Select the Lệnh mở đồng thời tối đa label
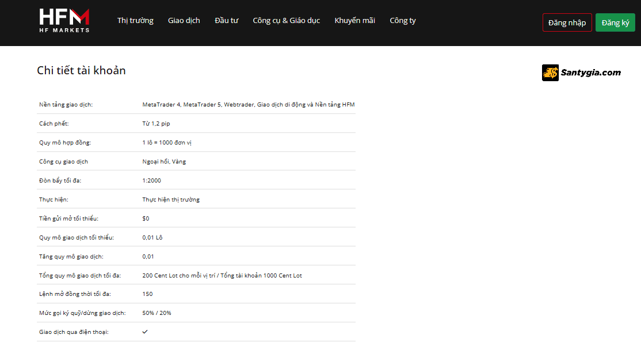The width and height of the screenshot is (641, 346). point(75,294)
